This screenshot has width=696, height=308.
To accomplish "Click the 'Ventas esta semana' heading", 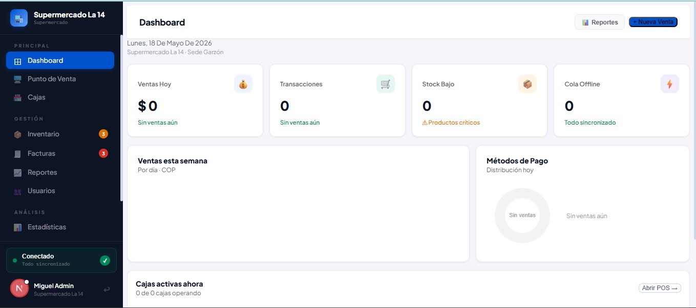I will click(173, 160).
